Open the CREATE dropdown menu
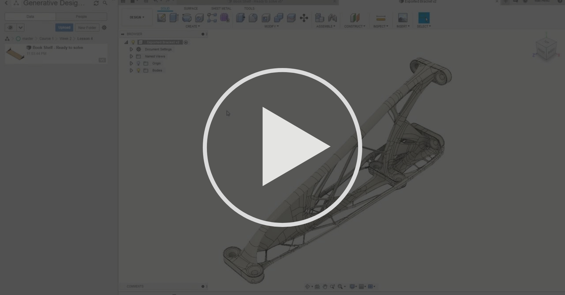Viewport: 565px width, 295px height. (x=193, y=26)
